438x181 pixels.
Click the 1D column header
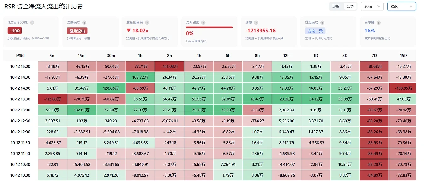[x=316, y=56]
